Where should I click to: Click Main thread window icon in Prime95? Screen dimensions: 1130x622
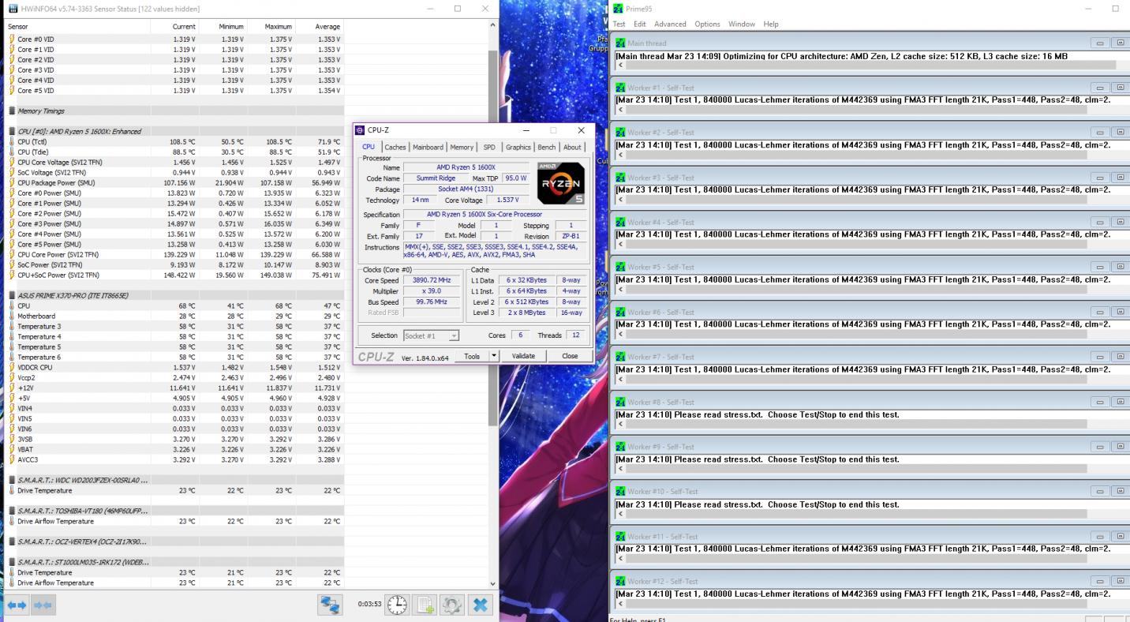click(620, 43)
